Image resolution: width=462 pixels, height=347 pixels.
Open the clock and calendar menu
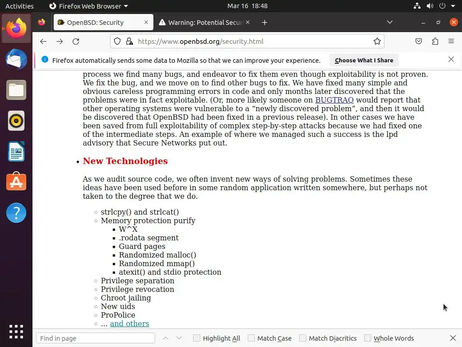[x=248, y=6]
